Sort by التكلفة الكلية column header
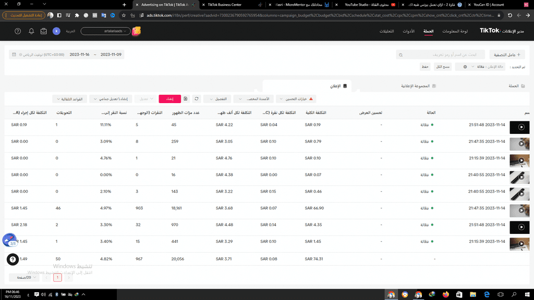The height and width of the screenshot is (300, 534). [315, 113]
